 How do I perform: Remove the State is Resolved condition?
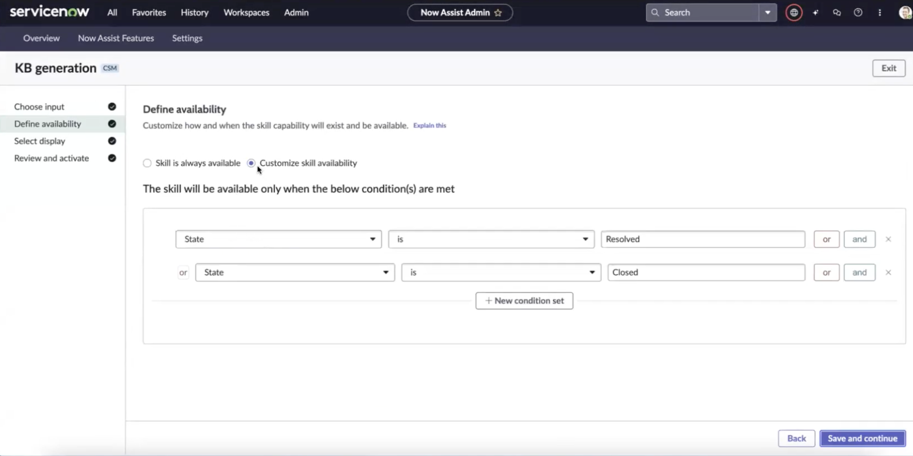pos(888,239)
